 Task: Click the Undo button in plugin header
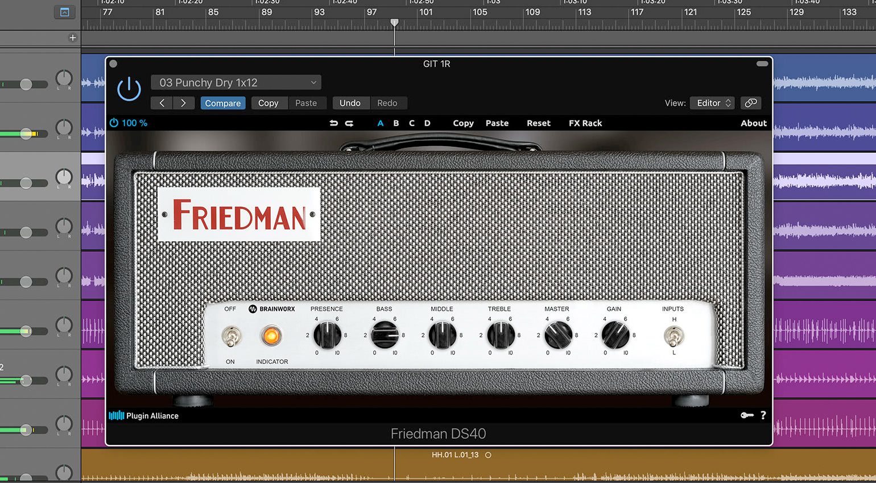point(350,103)
